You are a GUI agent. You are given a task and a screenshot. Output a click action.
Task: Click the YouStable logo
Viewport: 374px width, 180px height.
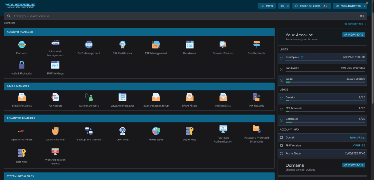coord(20,6)
